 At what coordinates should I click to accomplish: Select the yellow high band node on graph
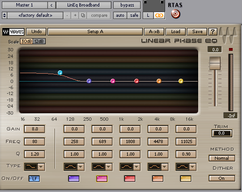tap(181, 81)
